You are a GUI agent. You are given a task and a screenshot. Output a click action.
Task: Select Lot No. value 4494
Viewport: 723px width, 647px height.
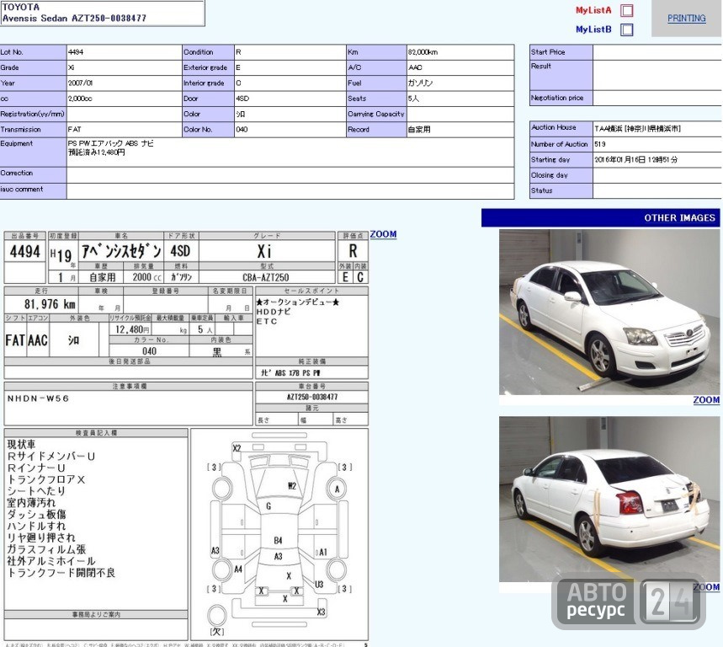(76, 52)
